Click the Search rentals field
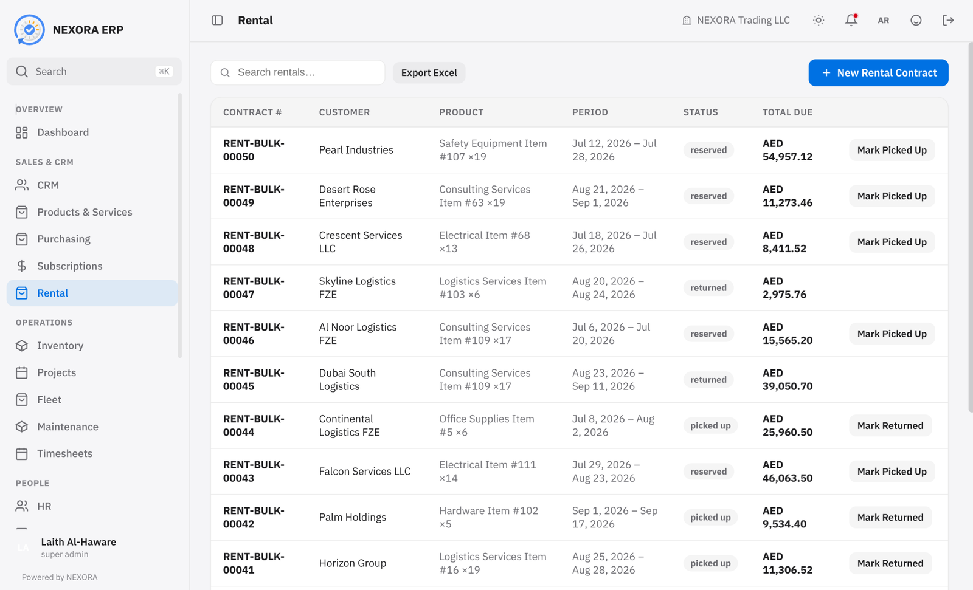973x590 pixels. [x=298, y=72]
